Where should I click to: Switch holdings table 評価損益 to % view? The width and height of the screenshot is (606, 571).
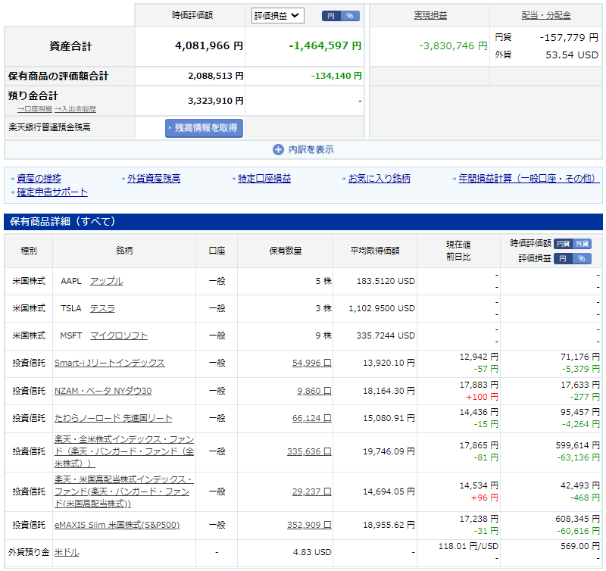582,258
